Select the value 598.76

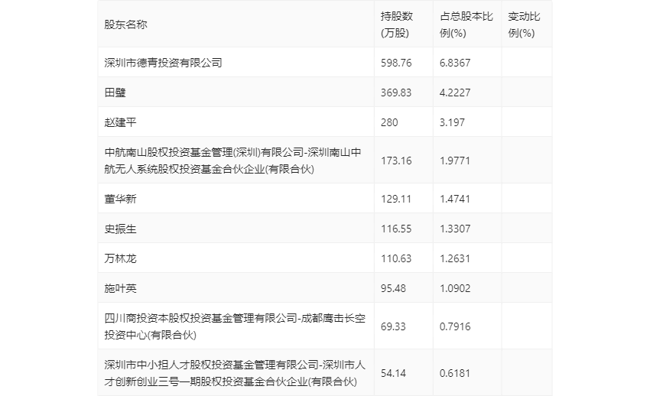click(x=396, y=63)
